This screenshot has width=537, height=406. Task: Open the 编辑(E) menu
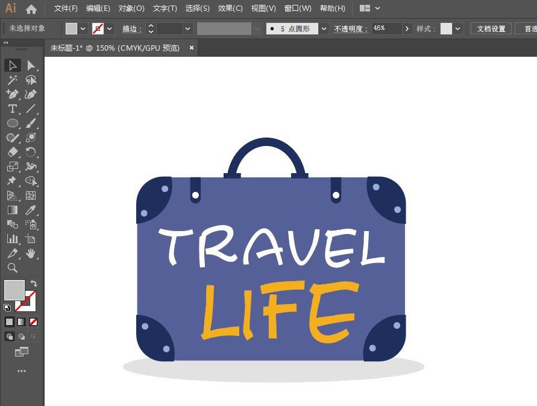click(98, 8)
